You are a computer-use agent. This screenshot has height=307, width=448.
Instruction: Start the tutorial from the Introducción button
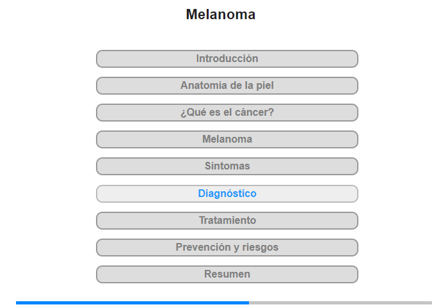(227, 59)
